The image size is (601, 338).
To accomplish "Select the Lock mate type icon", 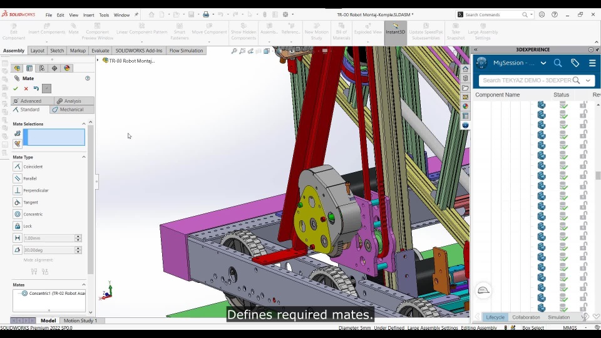I will point(18,226).
